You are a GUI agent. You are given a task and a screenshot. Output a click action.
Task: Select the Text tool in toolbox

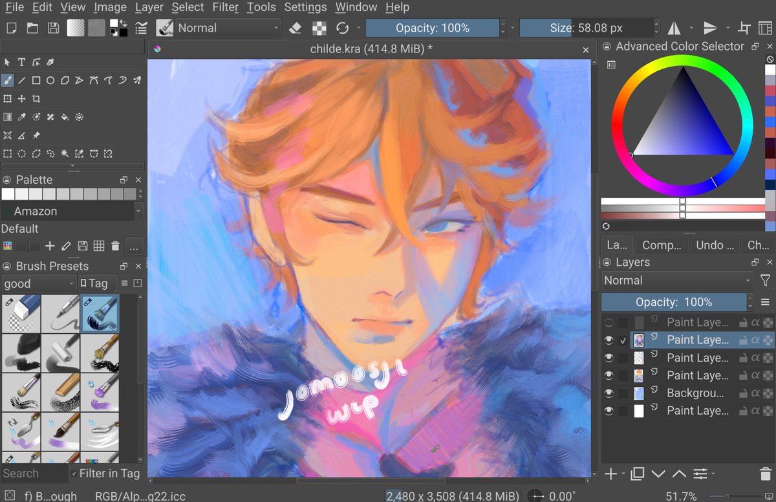pos(21,62)
